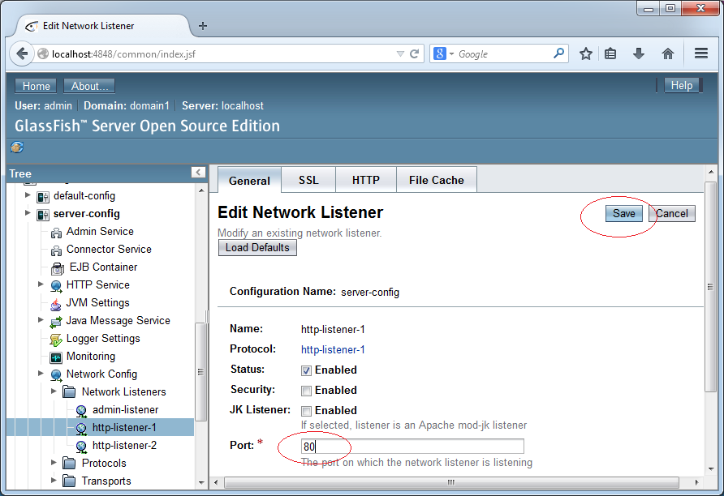Image resolution: width=724 pixels, height=496 pixels.
Task: Click the Cancel button
Action: click(672, 213)
